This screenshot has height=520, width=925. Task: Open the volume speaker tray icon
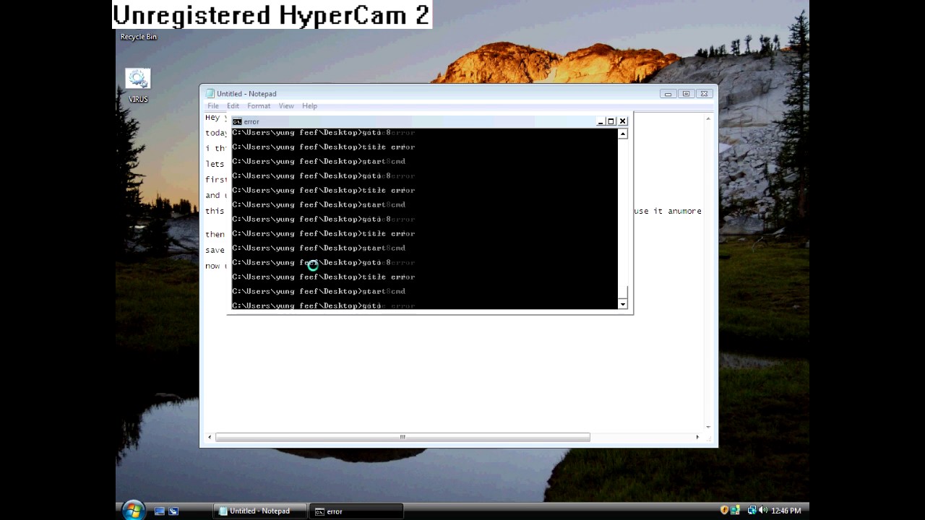coord(763,511)
